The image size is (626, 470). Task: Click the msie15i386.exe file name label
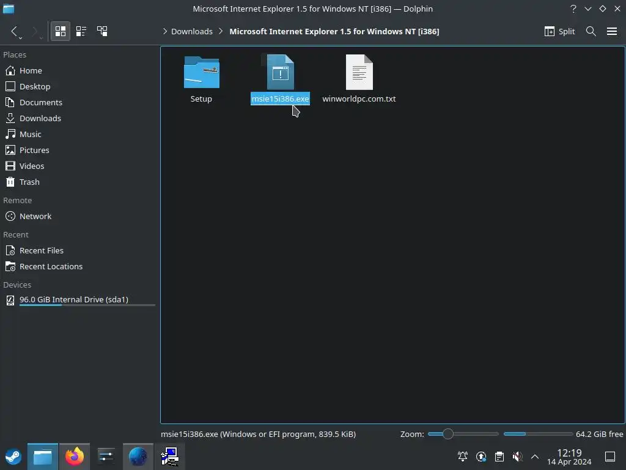point(280,99)
